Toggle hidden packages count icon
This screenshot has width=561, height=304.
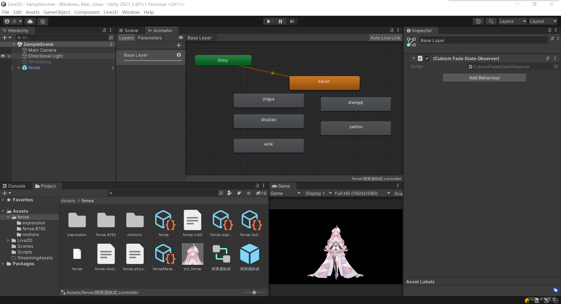261,193
